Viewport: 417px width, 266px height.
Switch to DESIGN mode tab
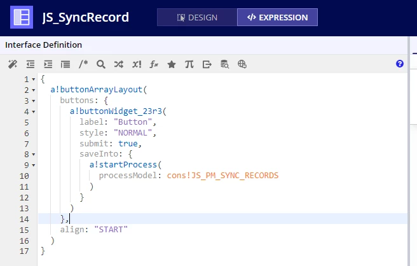(x=197, y=17)
